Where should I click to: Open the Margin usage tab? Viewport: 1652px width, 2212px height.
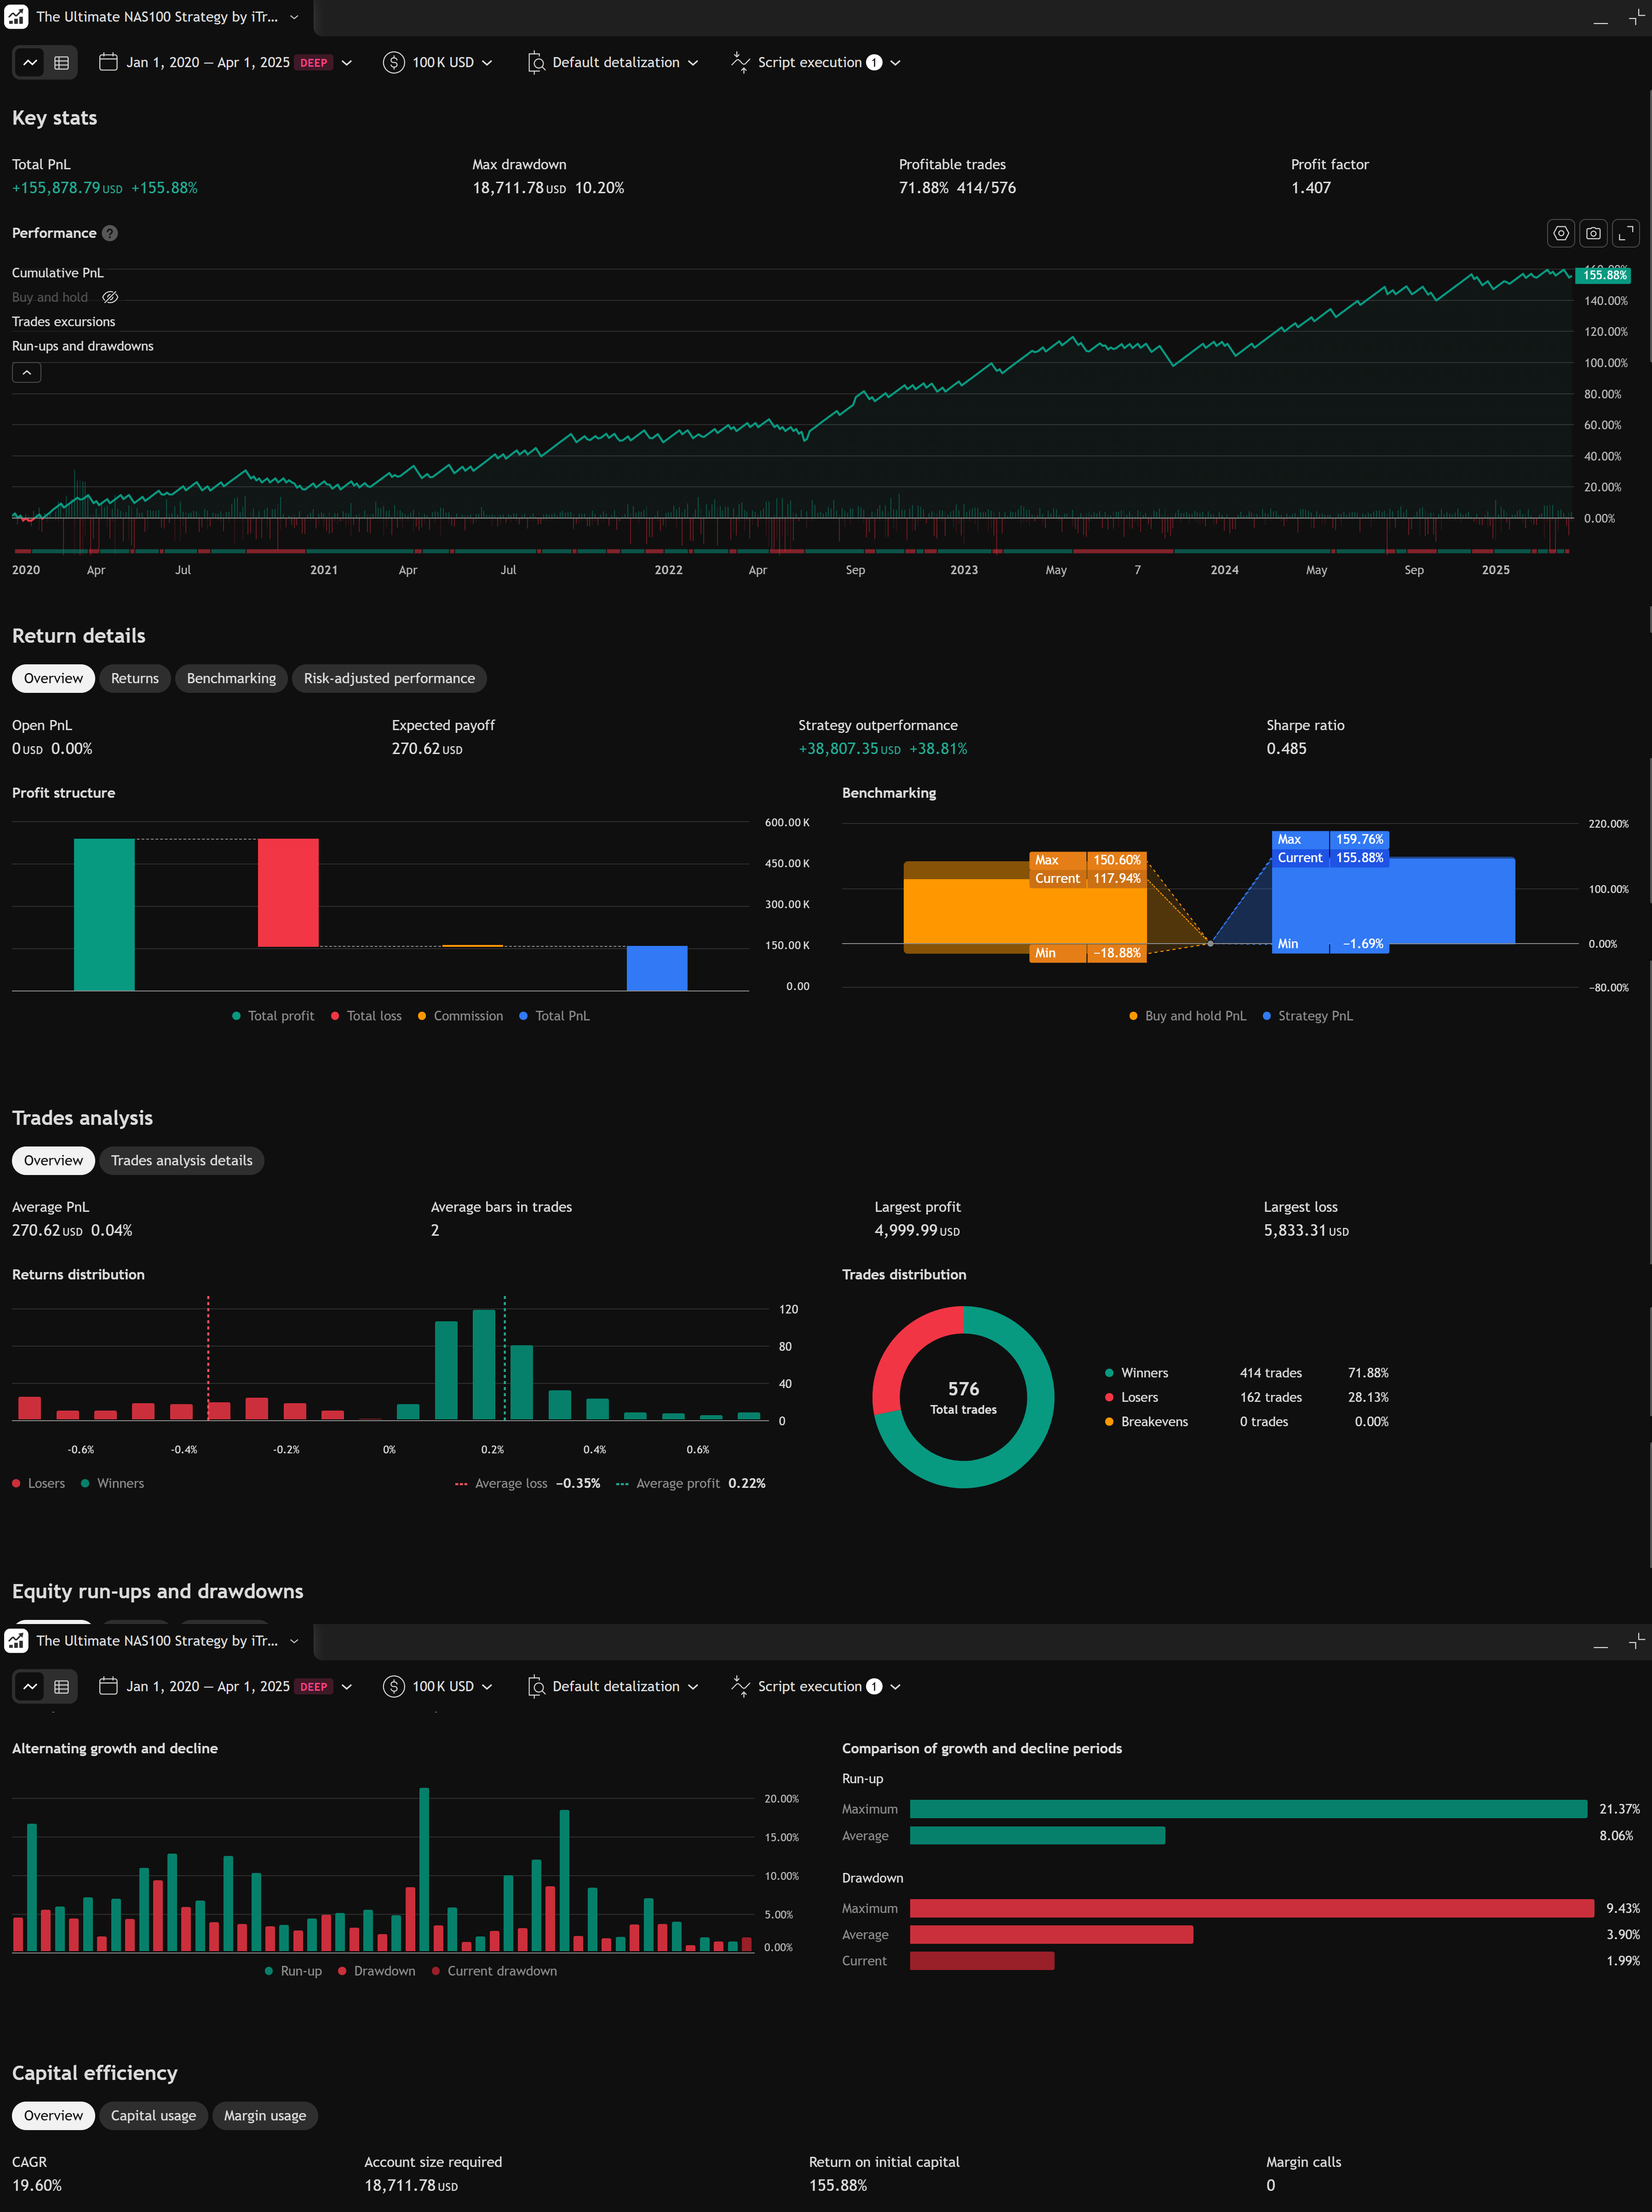265,2115
